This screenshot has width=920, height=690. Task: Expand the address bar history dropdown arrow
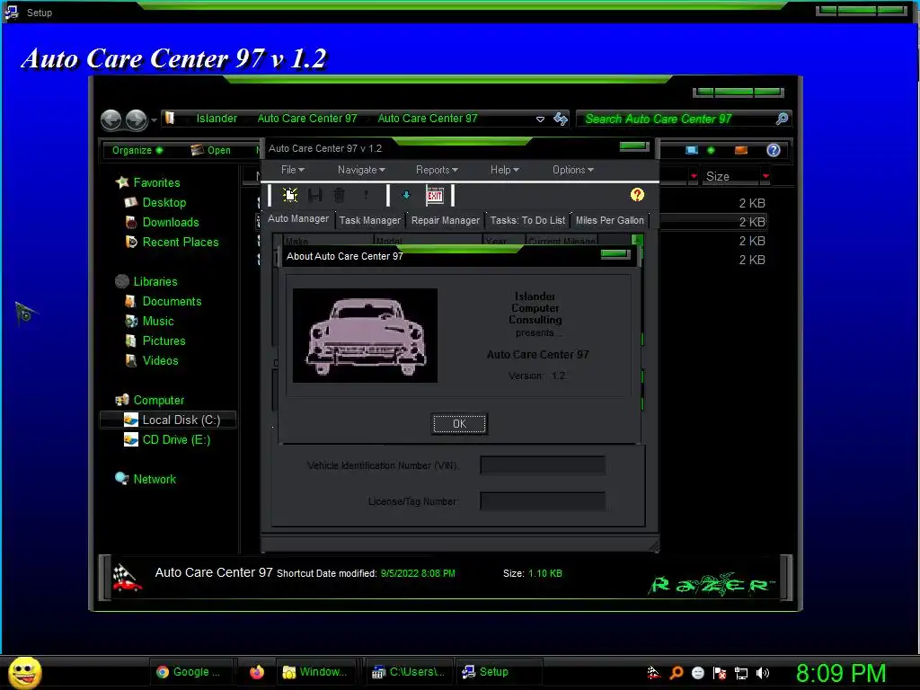point(540,119)
